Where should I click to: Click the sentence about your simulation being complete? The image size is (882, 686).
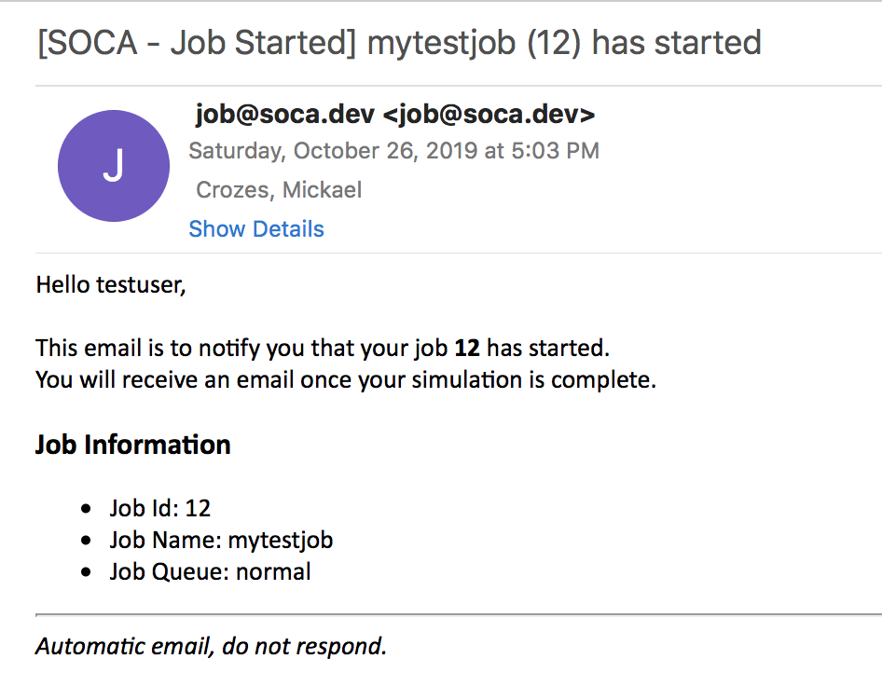(x=346, y=380)
